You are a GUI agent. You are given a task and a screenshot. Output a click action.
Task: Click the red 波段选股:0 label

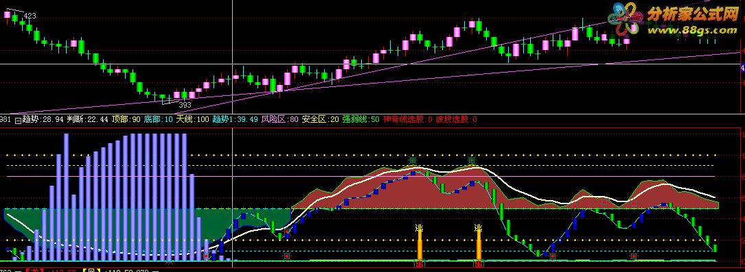pyautogui.click(x=456, y=119)
